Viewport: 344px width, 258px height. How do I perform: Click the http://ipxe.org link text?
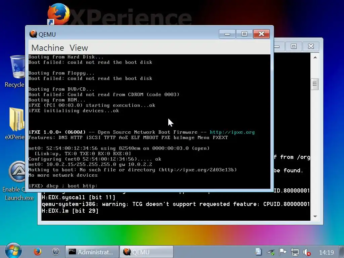click(x=232, y=132)
